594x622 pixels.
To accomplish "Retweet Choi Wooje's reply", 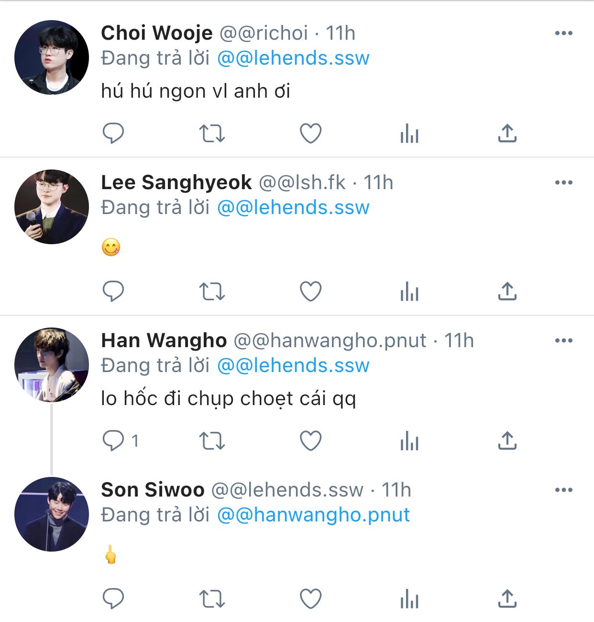I will coord(211,134).
